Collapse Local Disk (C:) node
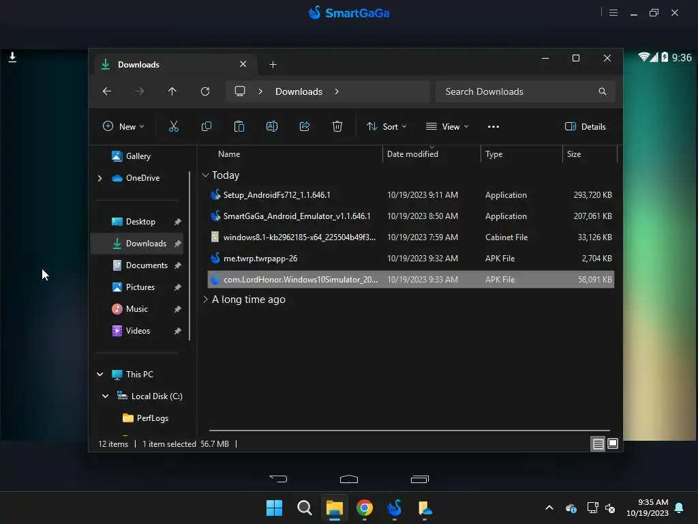This screenshot has height=524, width=698. click(105, 396)
